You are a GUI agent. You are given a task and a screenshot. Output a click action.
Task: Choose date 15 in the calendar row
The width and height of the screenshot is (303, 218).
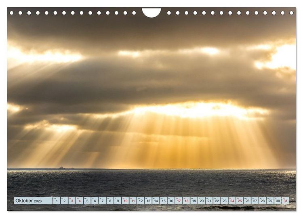click(x=164, y=201)
